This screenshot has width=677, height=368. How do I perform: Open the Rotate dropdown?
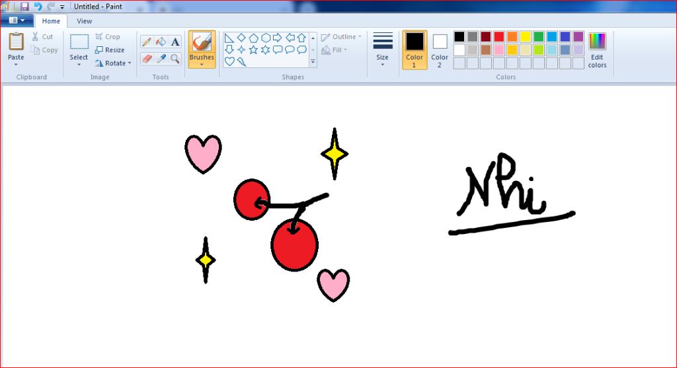coord(113,63)
